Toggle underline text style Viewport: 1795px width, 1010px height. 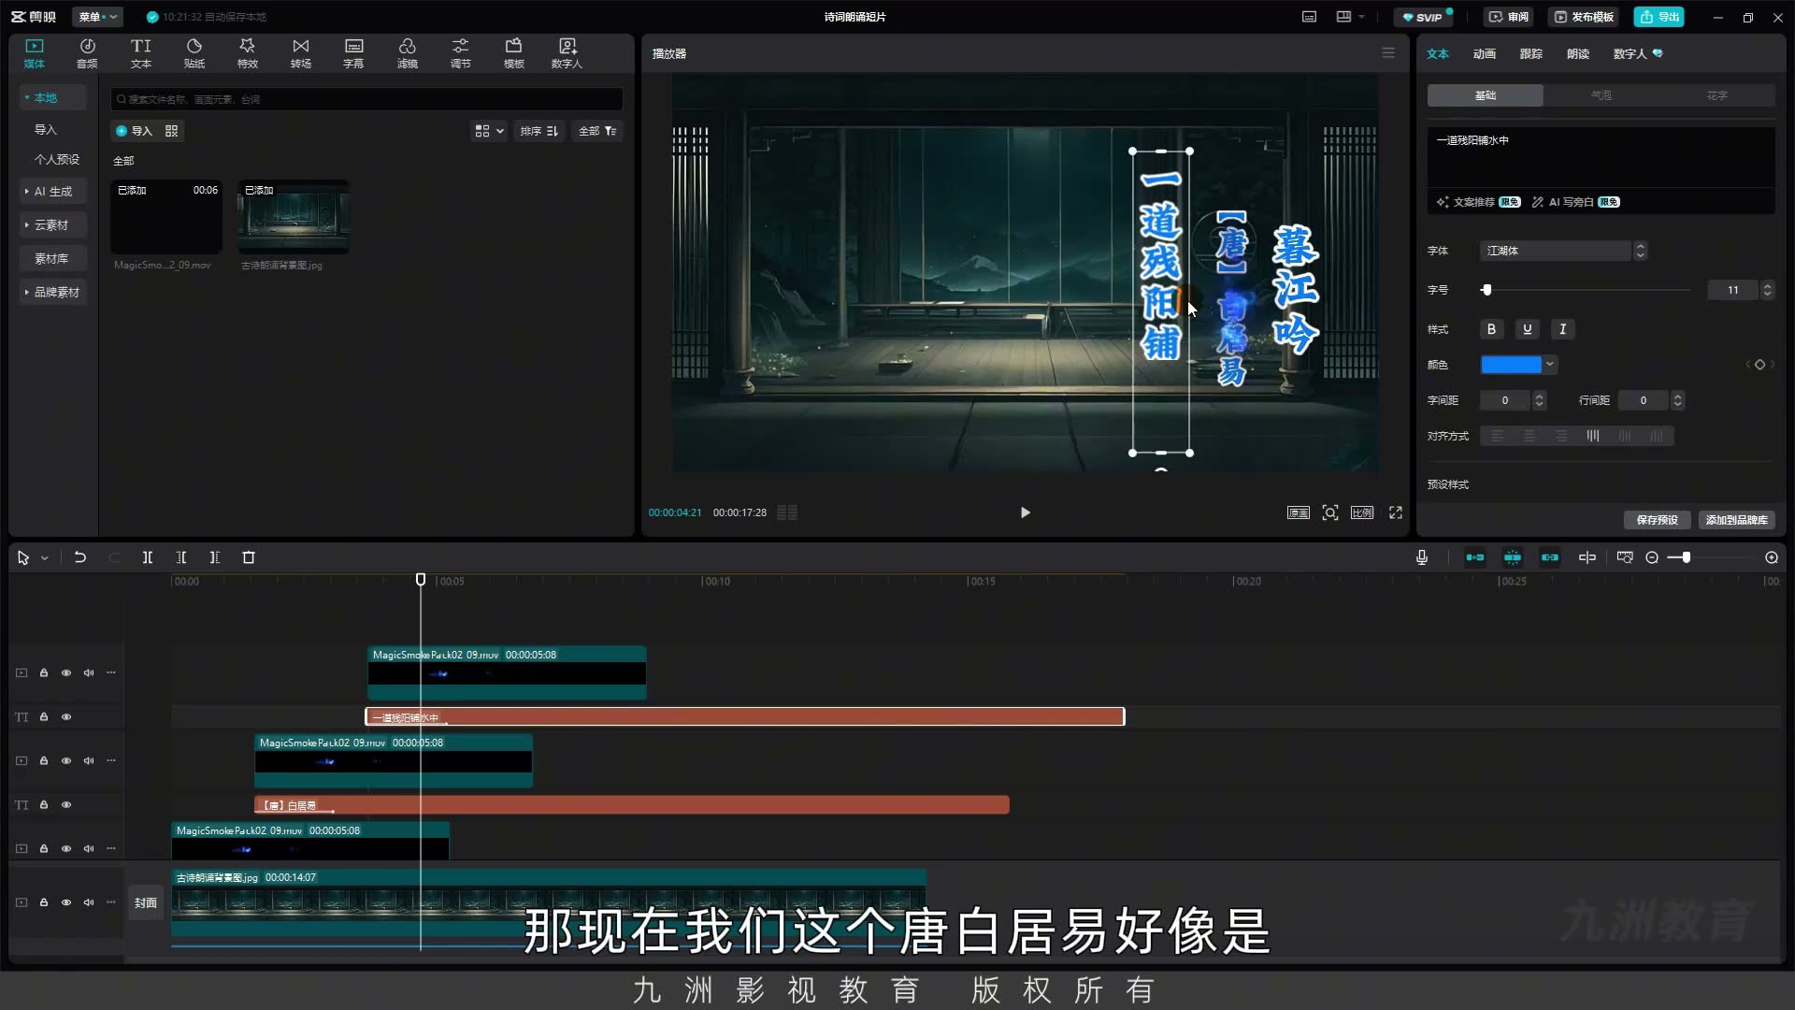1528,329
